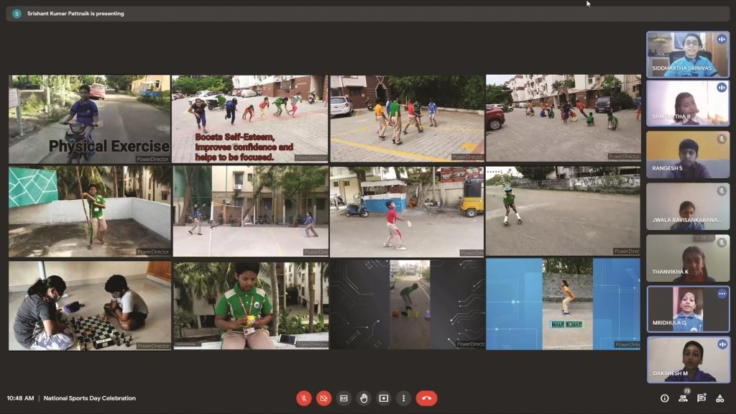The height and width of the screenshot is (414, 736).
Task: Open options dots on Mridhula tile
Action: click(722, 294)
